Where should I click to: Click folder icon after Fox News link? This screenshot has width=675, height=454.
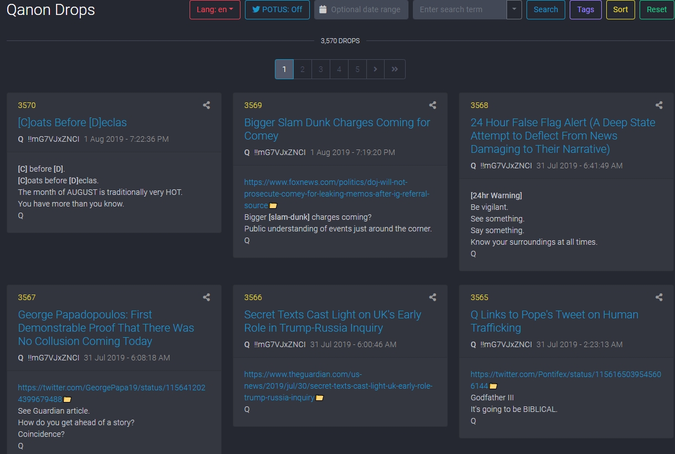[273, 206]
